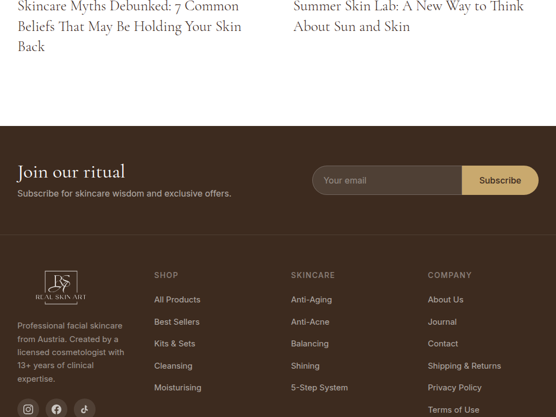
Task: Browse Kits & Sets
Action: tap(174, 344)
